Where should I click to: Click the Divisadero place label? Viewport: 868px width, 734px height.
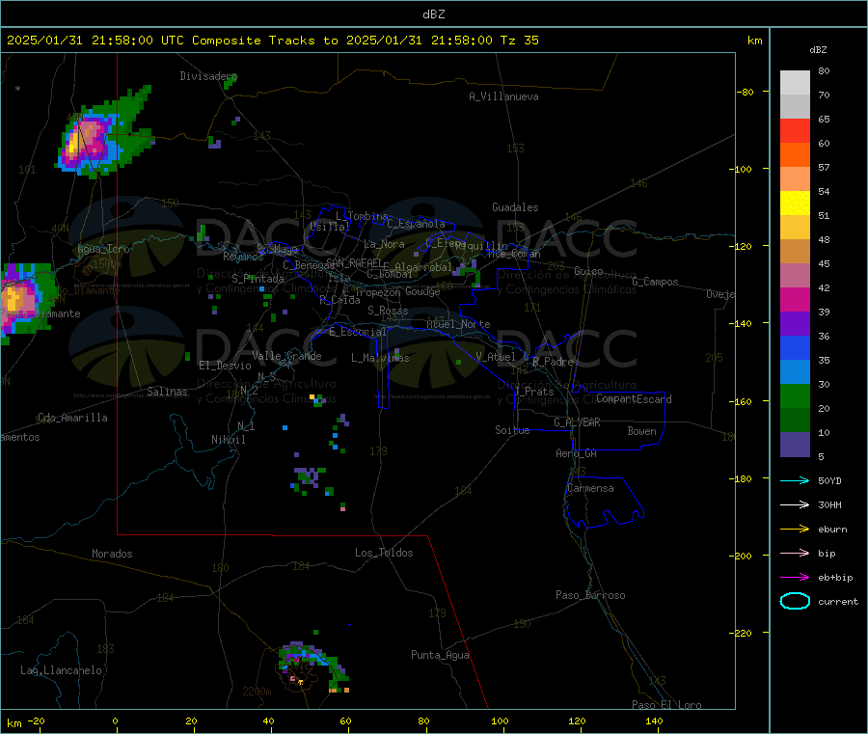pos(208,76)
